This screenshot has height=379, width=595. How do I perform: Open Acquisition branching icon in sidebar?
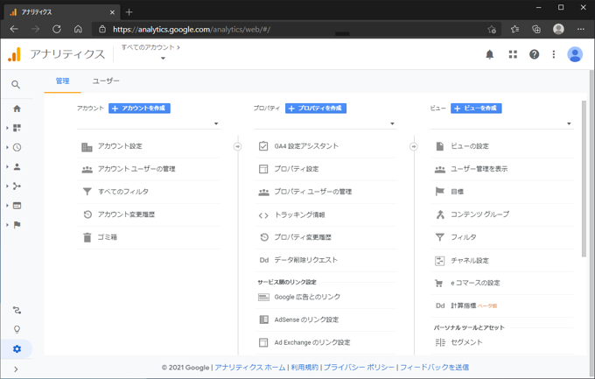tap(17, 186)
